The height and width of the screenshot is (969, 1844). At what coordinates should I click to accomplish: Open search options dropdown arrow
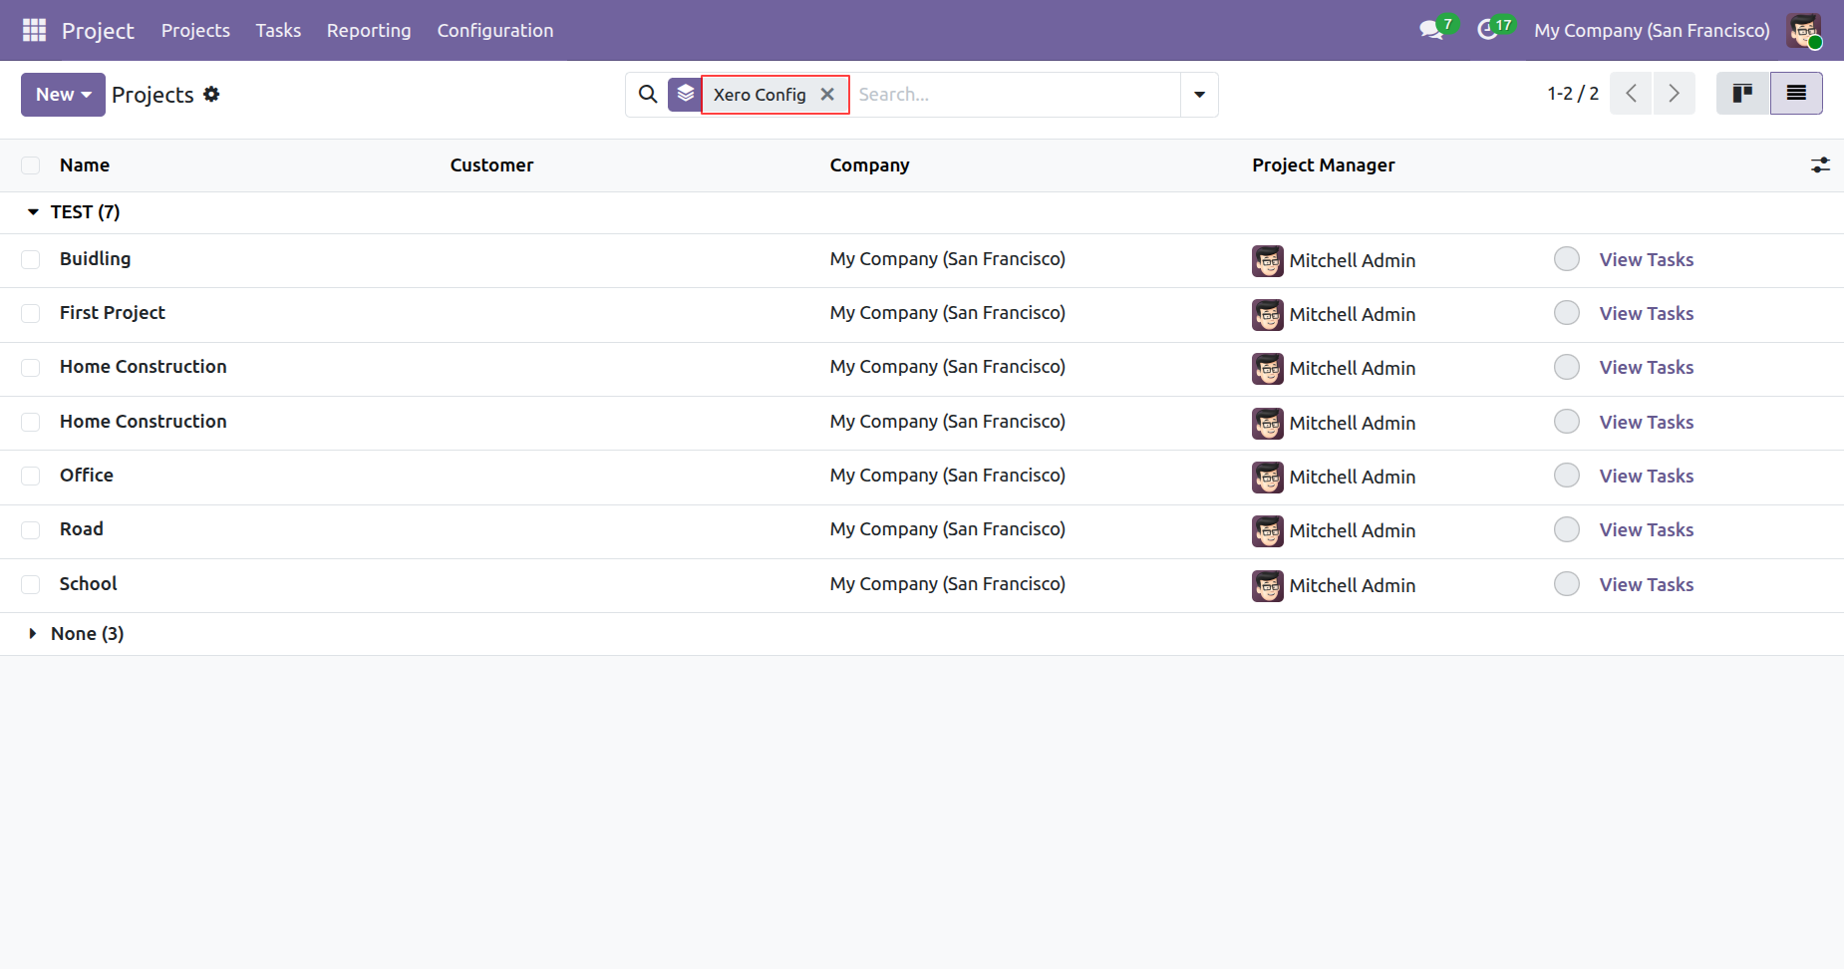tap(1199, 95)
